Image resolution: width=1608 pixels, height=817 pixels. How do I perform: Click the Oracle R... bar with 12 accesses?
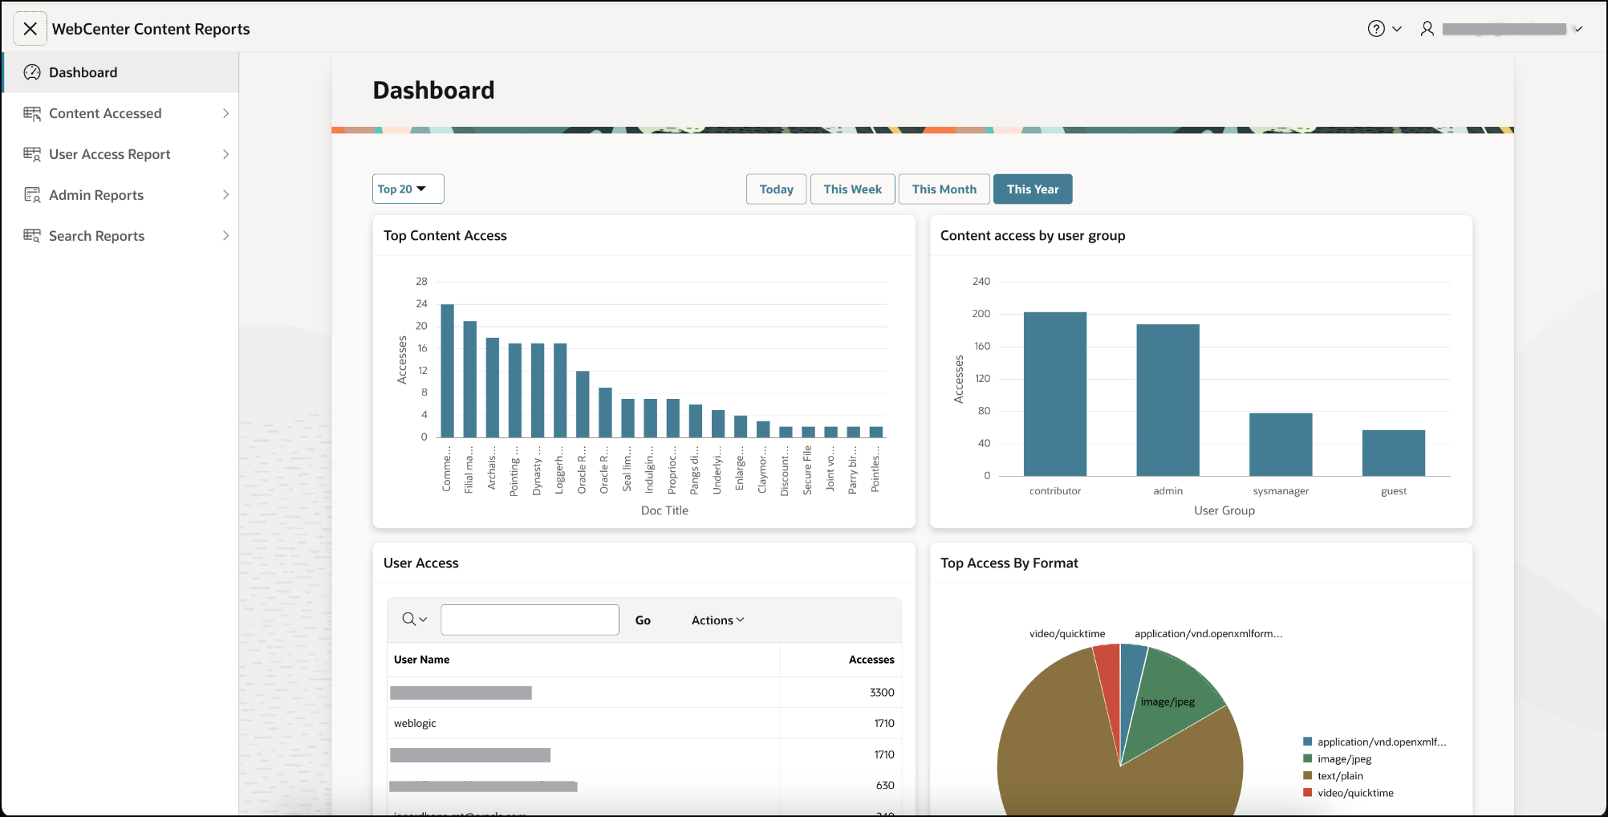coord(583,404)
